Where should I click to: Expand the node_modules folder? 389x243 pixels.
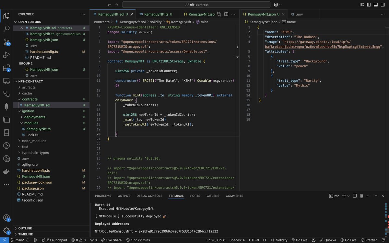34,141
